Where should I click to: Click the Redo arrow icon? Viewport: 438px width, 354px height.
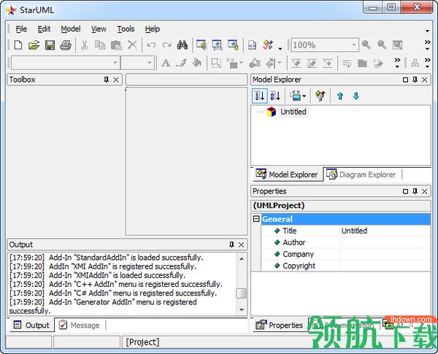click(166, 45)
